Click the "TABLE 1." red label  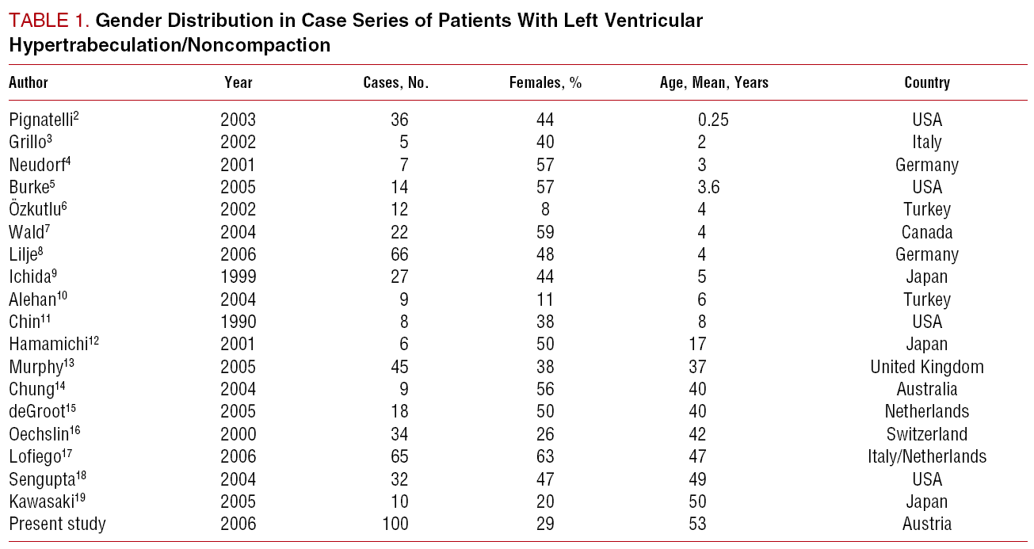(48, 21)
